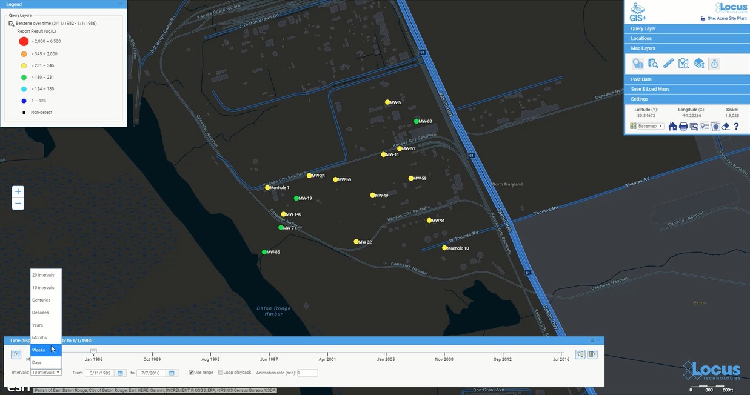The image size is (750, 395).
Task: Play the time animation
Action: pyautogui.click(x=16, y=354)
